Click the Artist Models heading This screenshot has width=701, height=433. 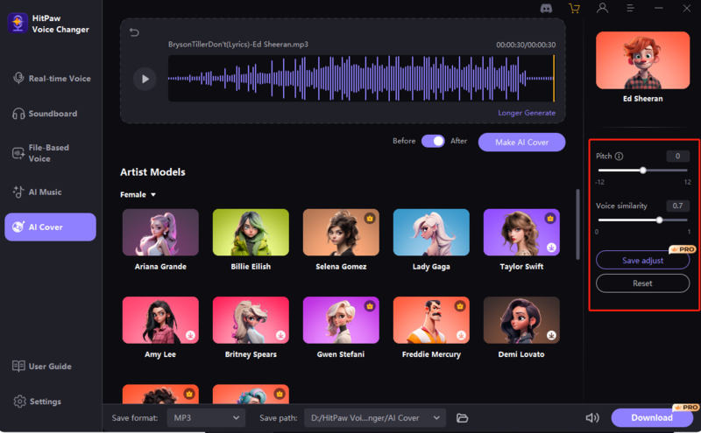point(152,172)
